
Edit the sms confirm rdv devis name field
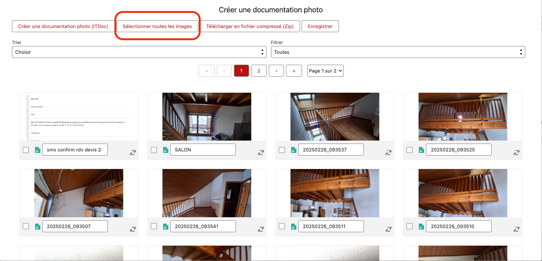click(75, 150)
